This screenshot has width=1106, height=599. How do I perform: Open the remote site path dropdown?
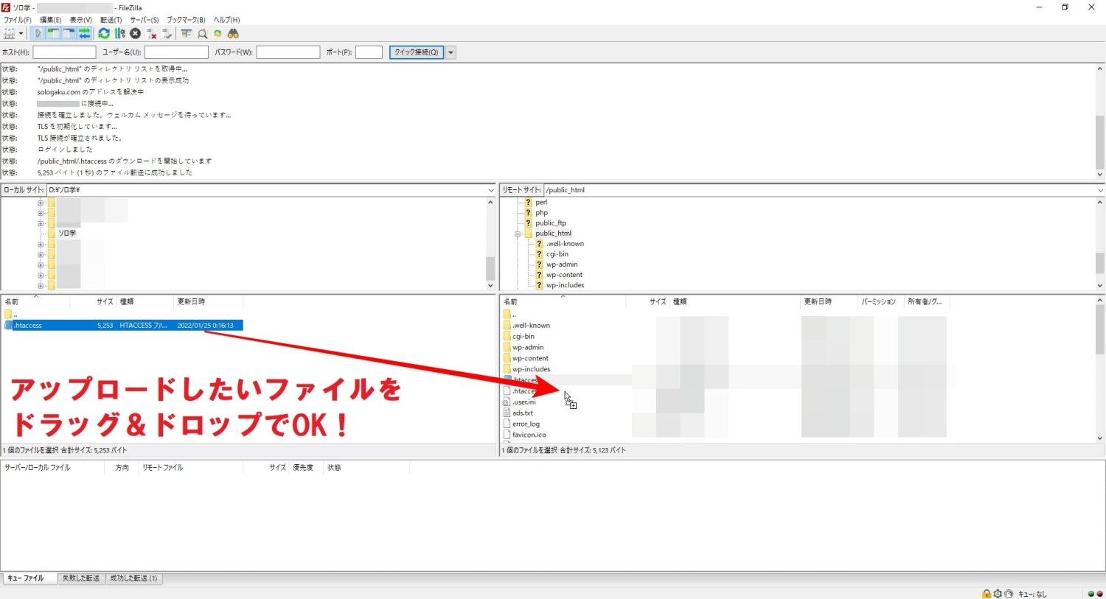[1099, 190]
